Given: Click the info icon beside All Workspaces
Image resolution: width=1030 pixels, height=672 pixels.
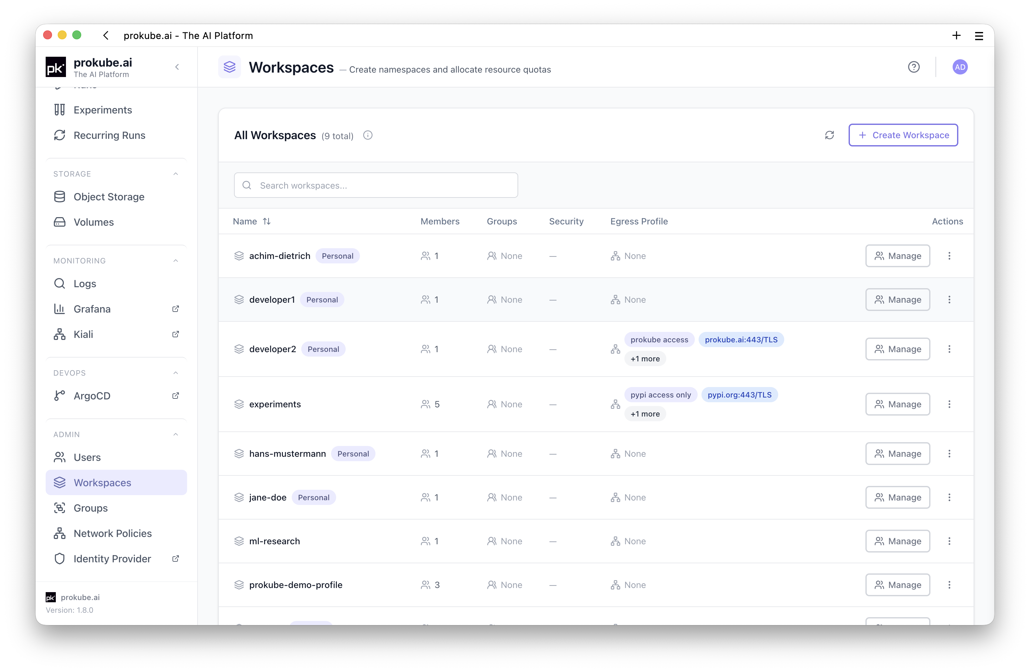Looking at the screenshot, I should pos(368,135).
